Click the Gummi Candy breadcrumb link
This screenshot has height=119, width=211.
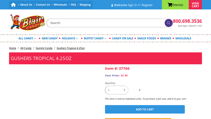pos(44,48)
